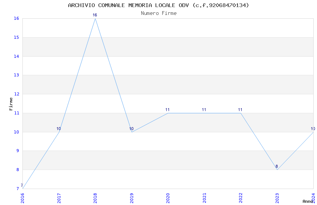Select the 2023 data point labeled 8

[277, 170]
